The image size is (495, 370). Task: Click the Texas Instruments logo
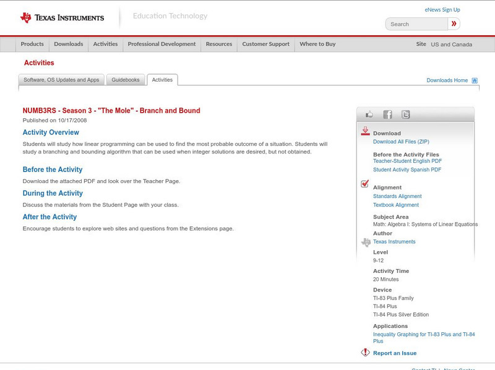point(62,18)
